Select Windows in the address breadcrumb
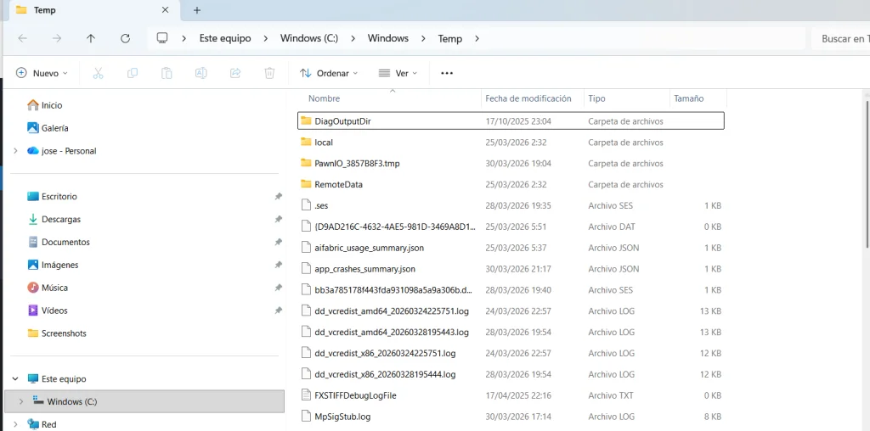Screen dimensions: 870x431 (x=387, y=38)
